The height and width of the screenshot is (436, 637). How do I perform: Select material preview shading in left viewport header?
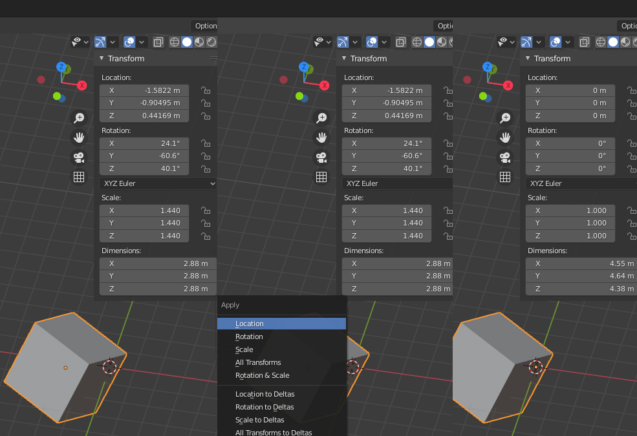tap(199, 42)
